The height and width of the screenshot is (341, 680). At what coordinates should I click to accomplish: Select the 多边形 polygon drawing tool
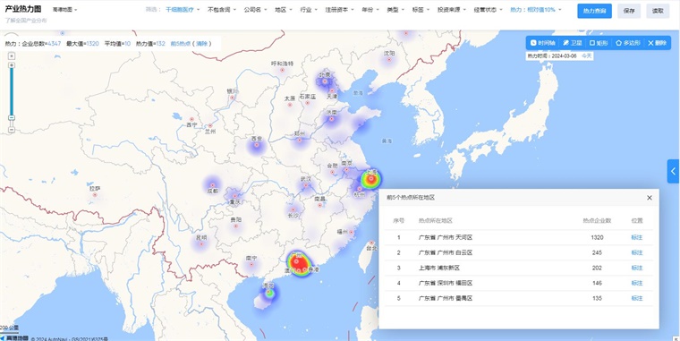(x=628, y=43)
